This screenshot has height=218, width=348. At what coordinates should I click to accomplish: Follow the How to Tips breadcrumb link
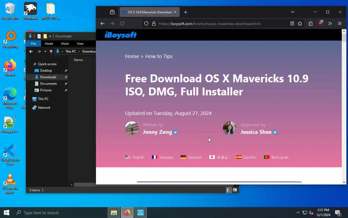159,56
